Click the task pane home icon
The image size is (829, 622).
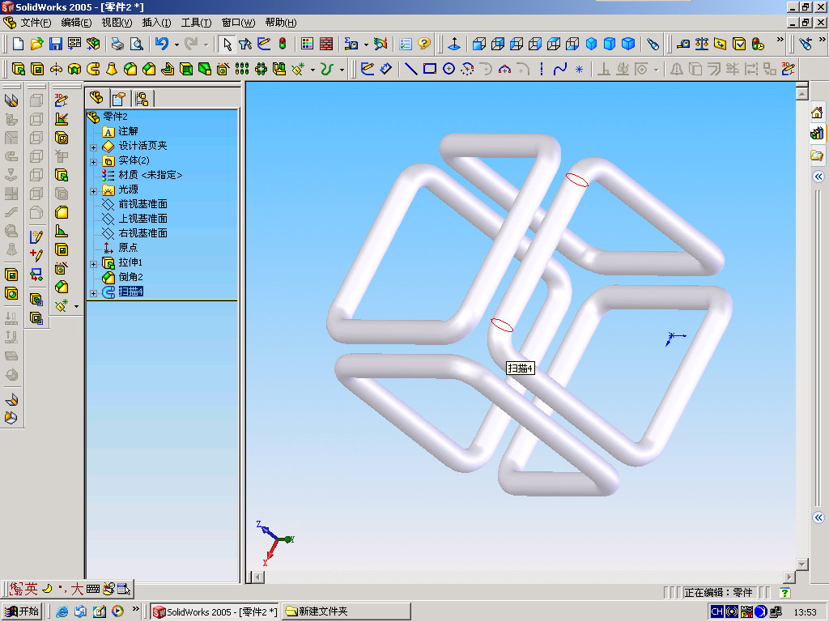pyautogui.click(x=817, y=112)
